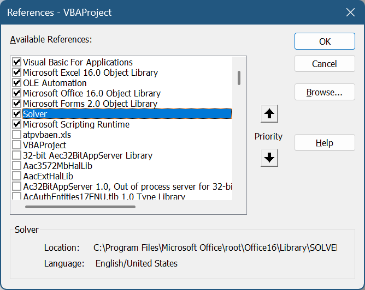
Task: Move reference down with Priority down arrow
Action: click(x=270, y=158)
